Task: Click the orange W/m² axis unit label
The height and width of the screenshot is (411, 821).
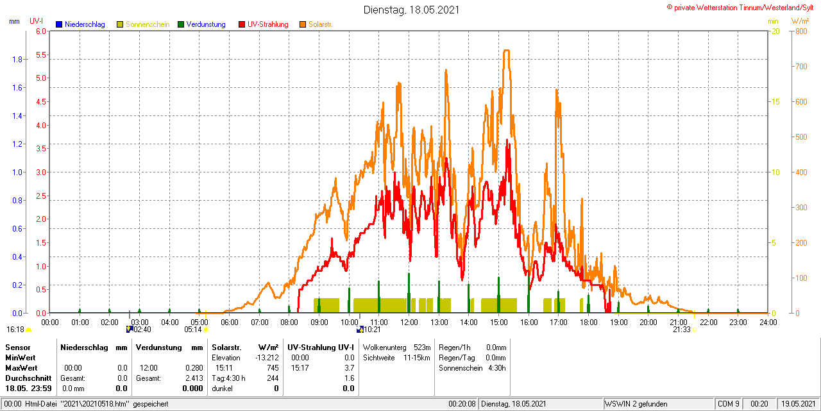Action: tap(800, 21)
